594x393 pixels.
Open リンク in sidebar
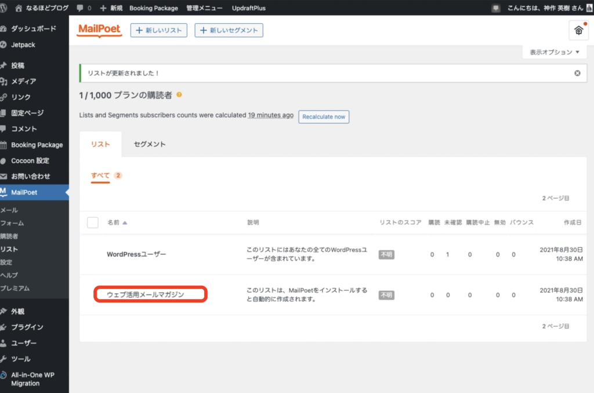coord(20,97)
